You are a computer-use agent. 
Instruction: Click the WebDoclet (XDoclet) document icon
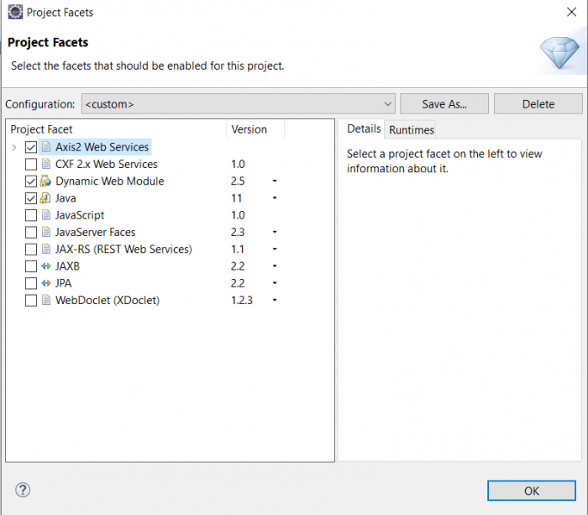[45, 300]
